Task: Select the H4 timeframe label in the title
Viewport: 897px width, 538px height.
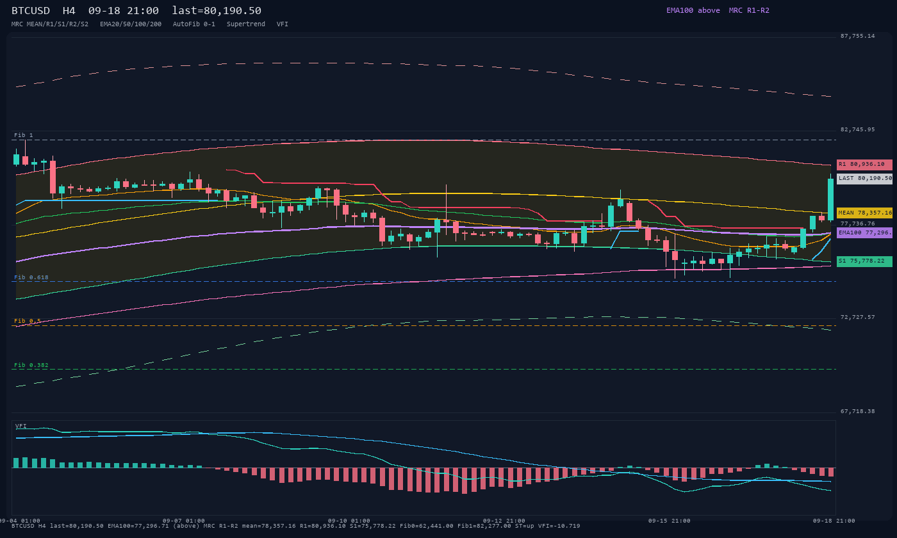Action: (69, 11)
